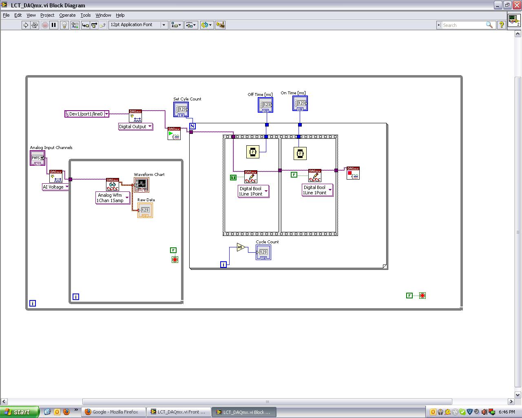The image size is (522, 418).
Task: Click the Step Over toolbar button
Action: click(94, 25)
